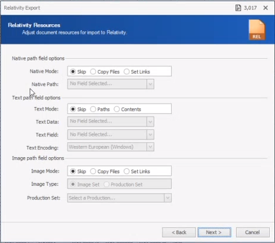Click the 3,017 document count text
This screenshot has height=243, width=275.
[250, 8]
